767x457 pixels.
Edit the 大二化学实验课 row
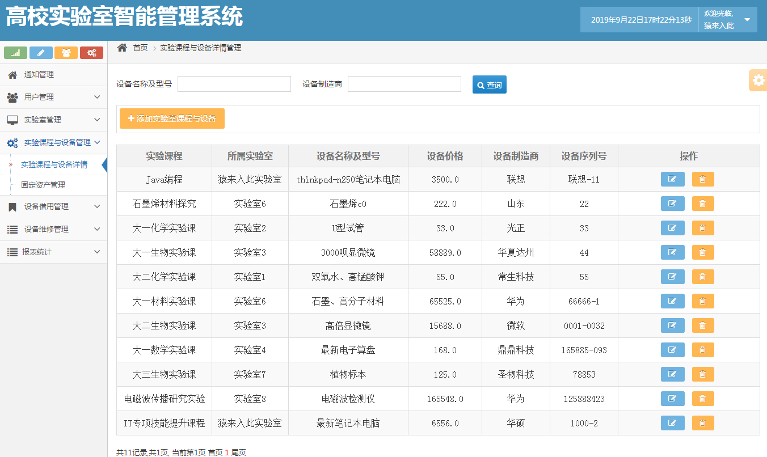click(x=673, y=277)
